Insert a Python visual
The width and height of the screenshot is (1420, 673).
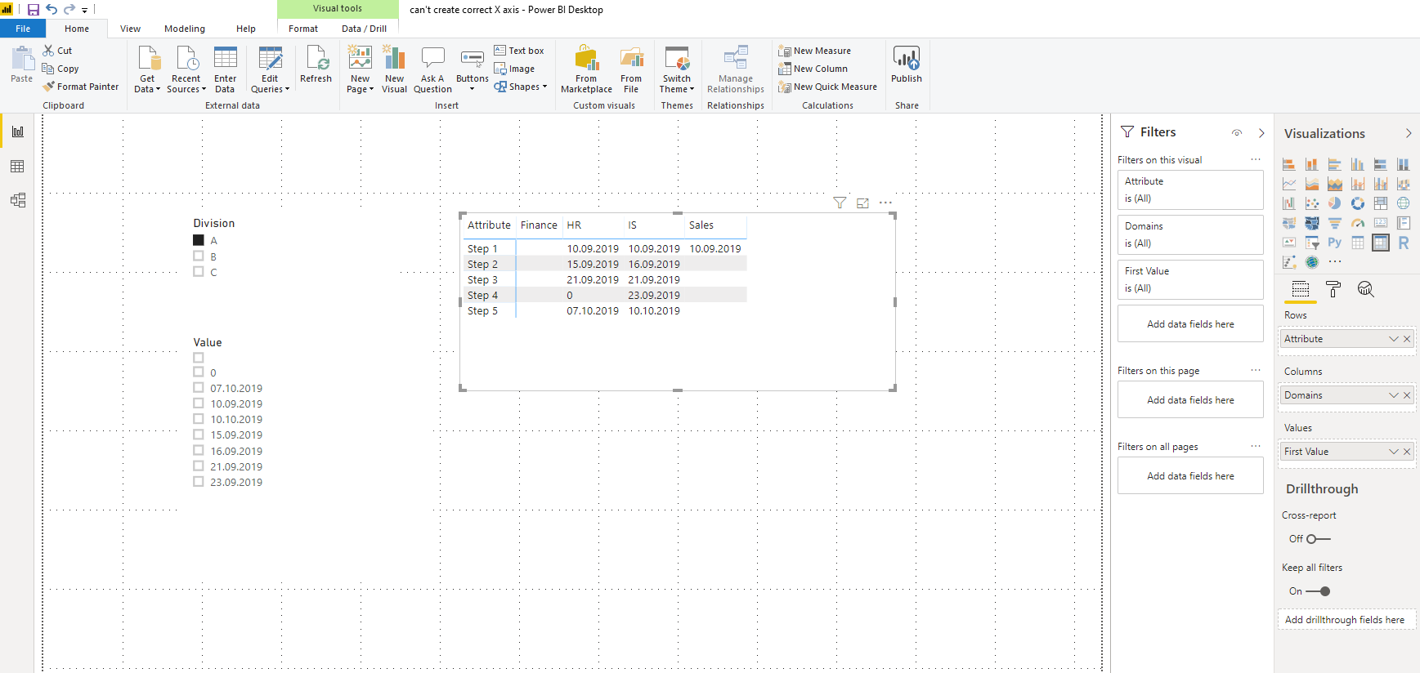click(x=1334, y=243)
